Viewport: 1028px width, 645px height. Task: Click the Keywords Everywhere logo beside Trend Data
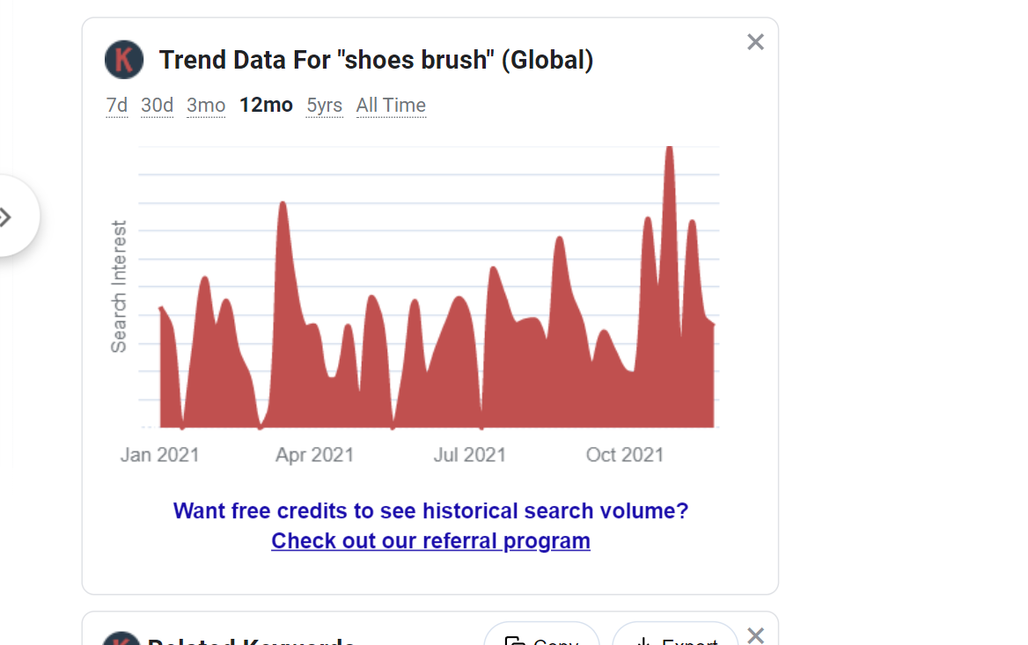click(x=124, y=60)
